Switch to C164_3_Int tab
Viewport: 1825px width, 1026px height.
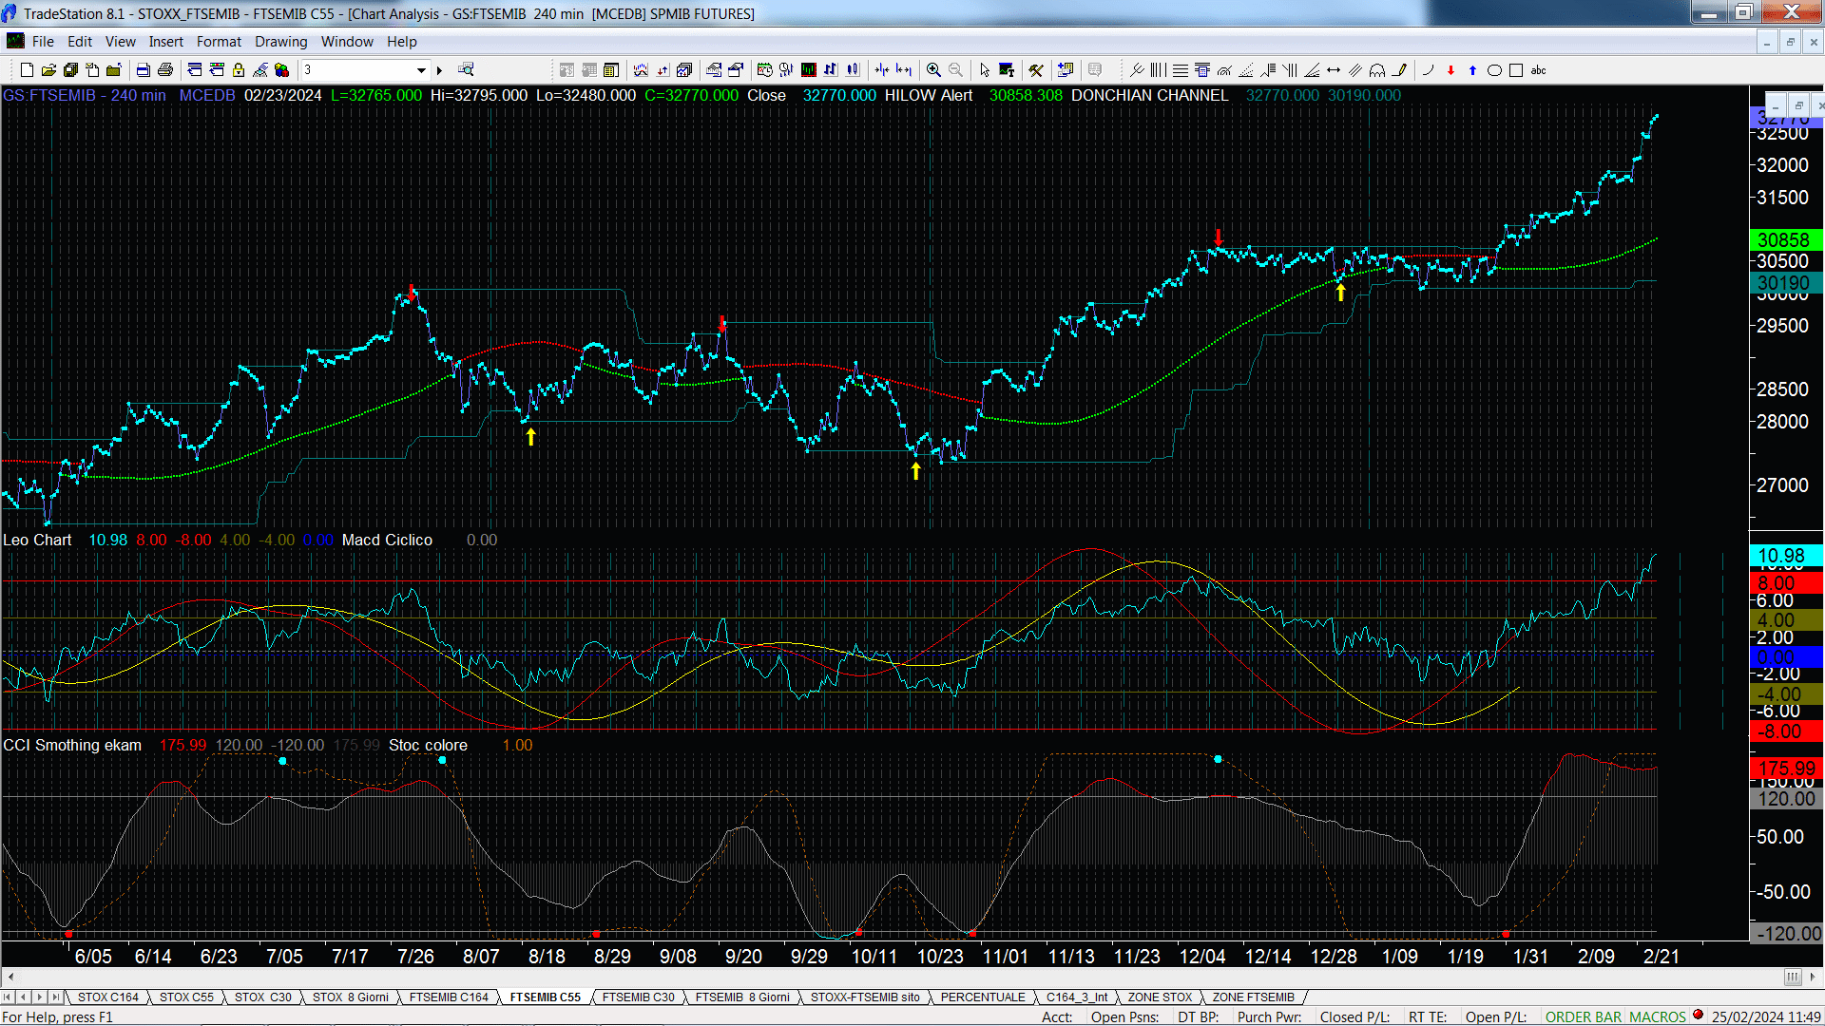[x=1077, y=997]
